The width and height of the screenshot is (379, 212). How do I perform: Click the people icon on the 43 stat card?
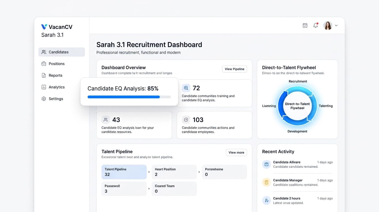[x=105, y=120]
